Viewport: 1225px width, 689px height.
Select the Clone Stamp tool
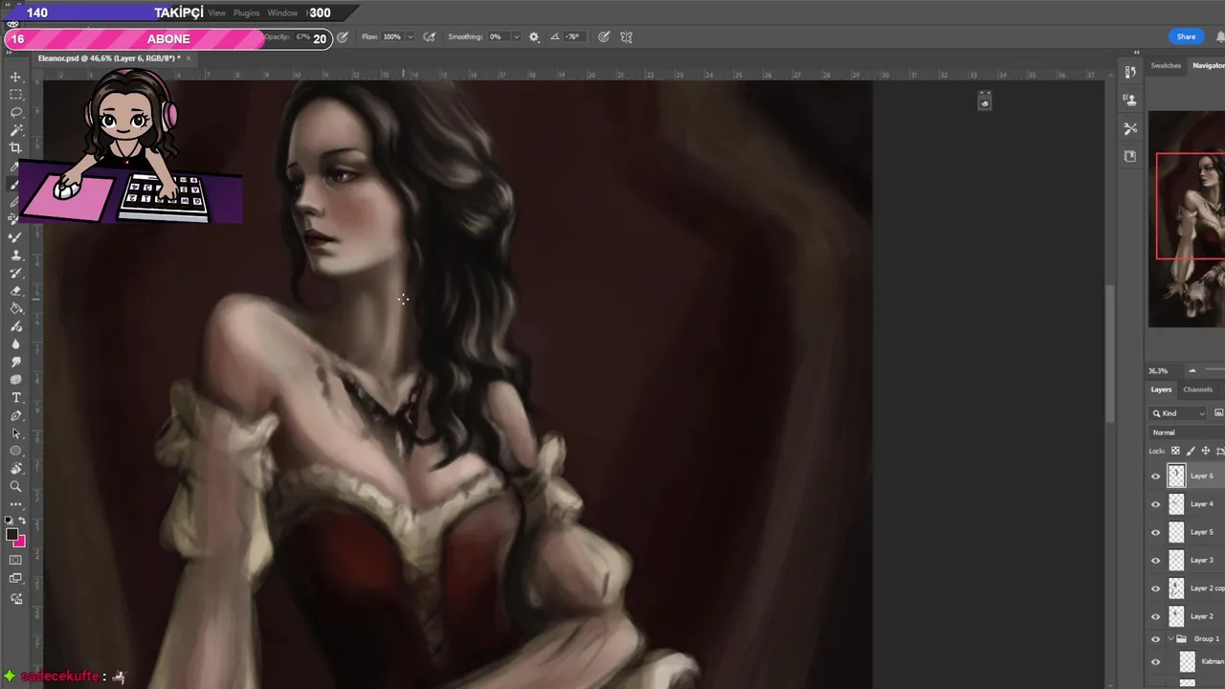15,256
